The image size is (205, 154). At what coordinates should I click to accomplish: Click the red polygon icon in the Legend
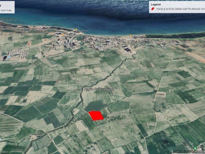click(x=152, y=9)
